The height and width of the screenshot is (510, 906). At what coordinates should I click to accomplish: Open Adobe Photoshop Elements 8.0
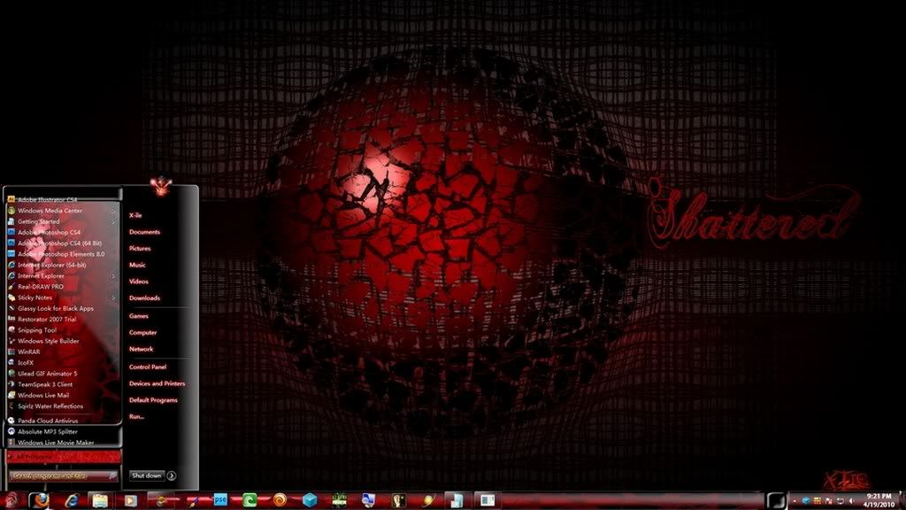tap(61, 254)
